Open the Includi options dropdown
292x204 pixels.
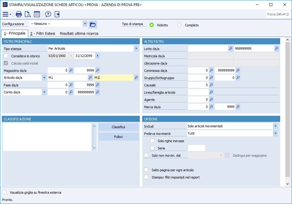tap(275, 126)
